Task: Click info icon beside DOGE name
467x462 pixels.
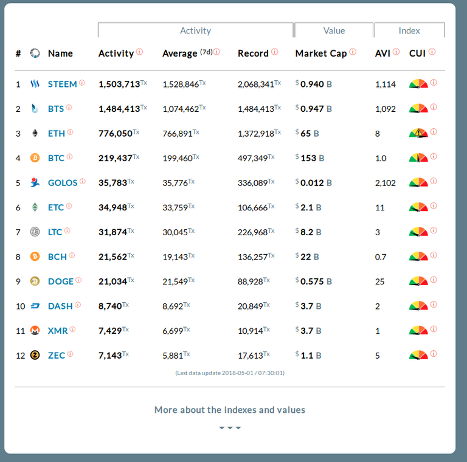Action: coord(78,280)
